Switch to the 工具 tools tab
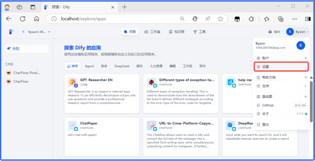 click(x=199, y=32)
